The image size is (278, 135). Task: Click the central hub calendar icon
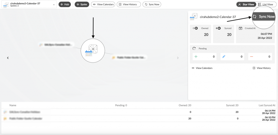tap(93, 51)
